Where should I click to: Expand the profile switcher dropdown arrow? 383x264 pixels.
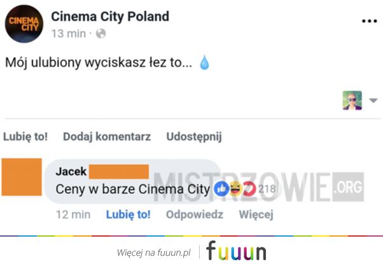pos(373,101)
